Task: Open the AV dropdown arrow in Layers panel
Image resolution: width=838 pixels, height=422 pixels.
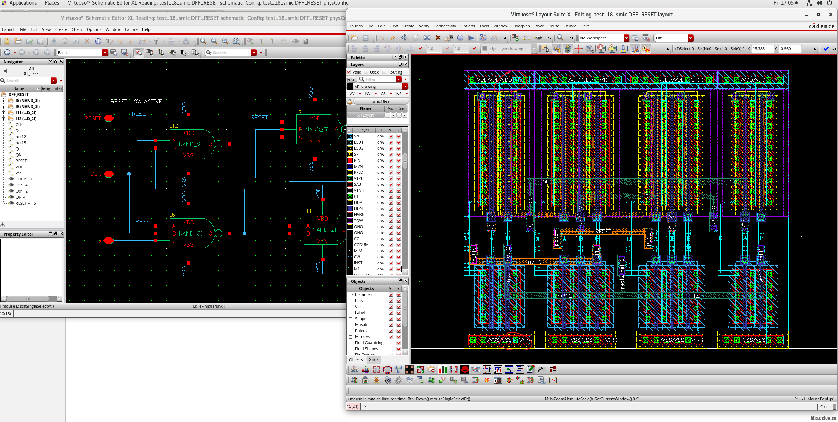Action: click(360, 94)
